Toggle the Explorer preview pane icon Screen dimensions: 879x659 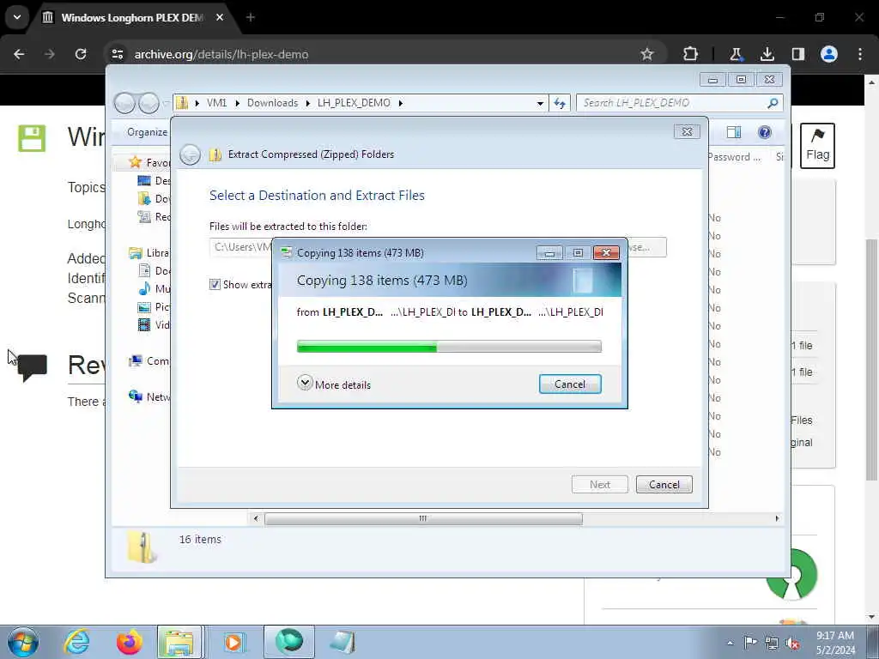coord(733,132)
